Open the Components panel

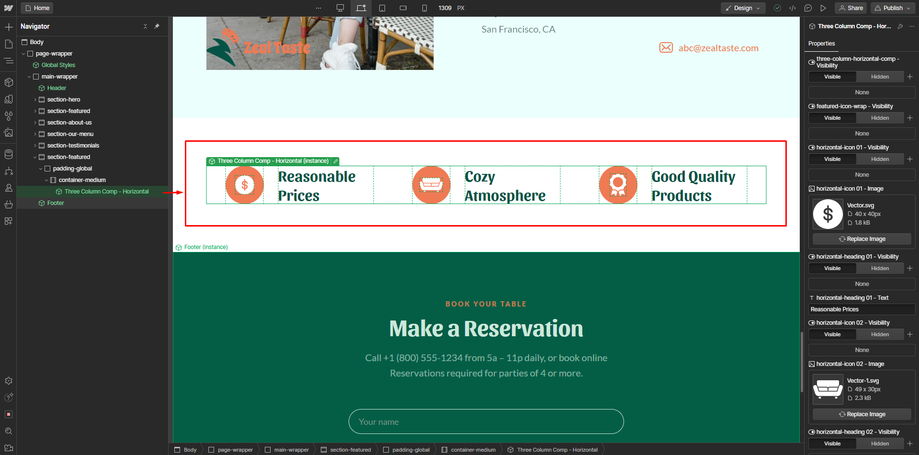coord(9,82)
